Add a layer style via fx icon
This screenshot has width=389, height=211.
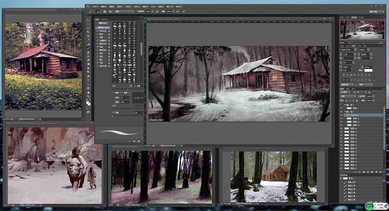[x=360, y=172]
